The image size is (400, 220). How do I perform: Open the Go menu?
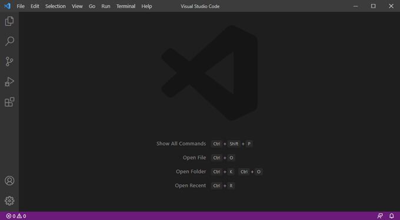[92, 6]
